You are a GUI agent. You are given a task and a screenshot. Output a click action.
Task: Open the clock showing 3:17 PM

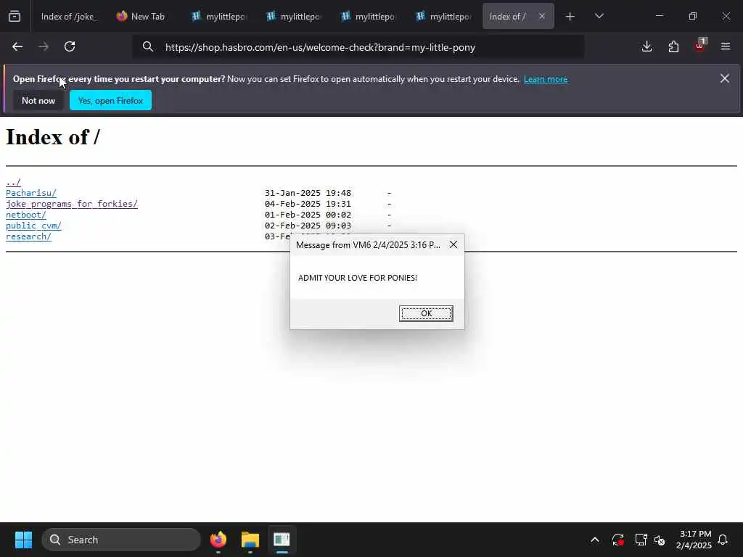pos(694,540)
